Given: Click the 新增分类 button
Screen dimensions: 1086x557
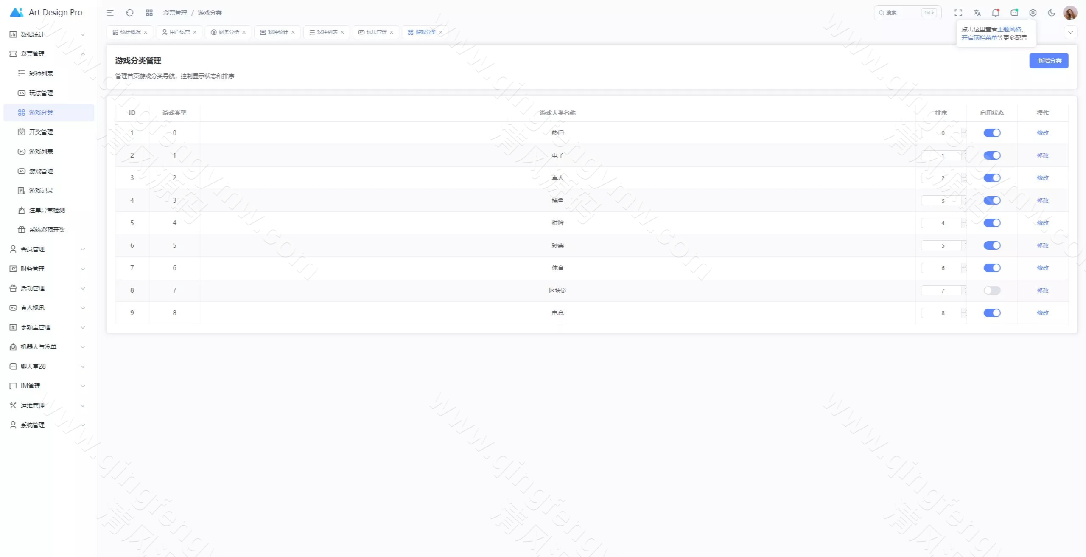Looking at the screenshot, I should pyautogui.click(x=1049, y=61).
